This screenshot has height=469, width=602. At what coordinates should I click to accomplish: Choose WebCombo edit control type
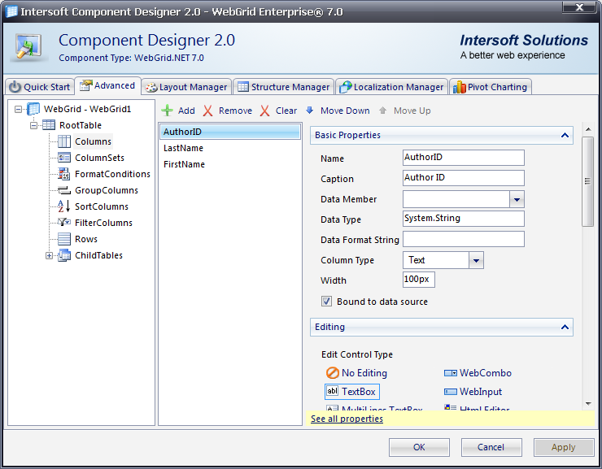point(450,373)
